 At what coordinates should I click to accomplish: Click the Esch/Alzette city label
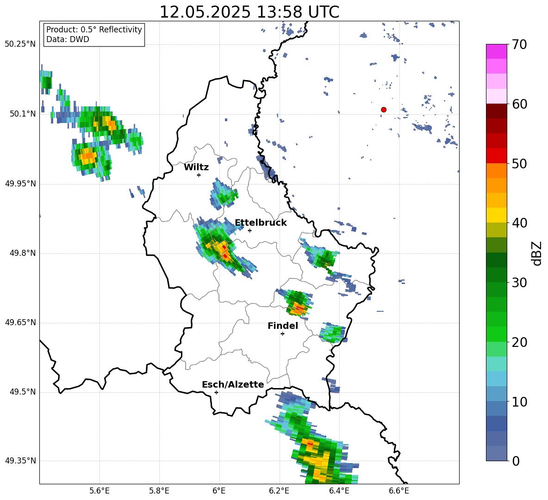tap(233, 384)
